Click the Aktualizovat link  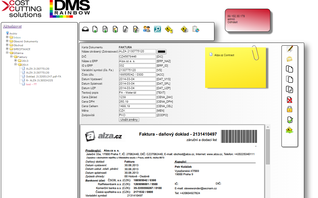click(x=12, y=26)
